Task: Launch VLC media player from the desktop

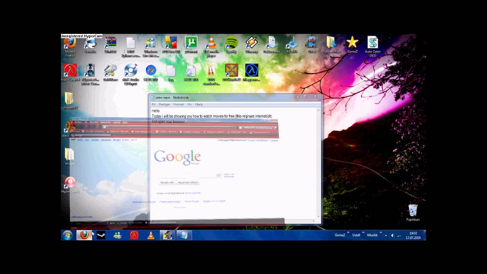Action: click(x=211, y=47)
